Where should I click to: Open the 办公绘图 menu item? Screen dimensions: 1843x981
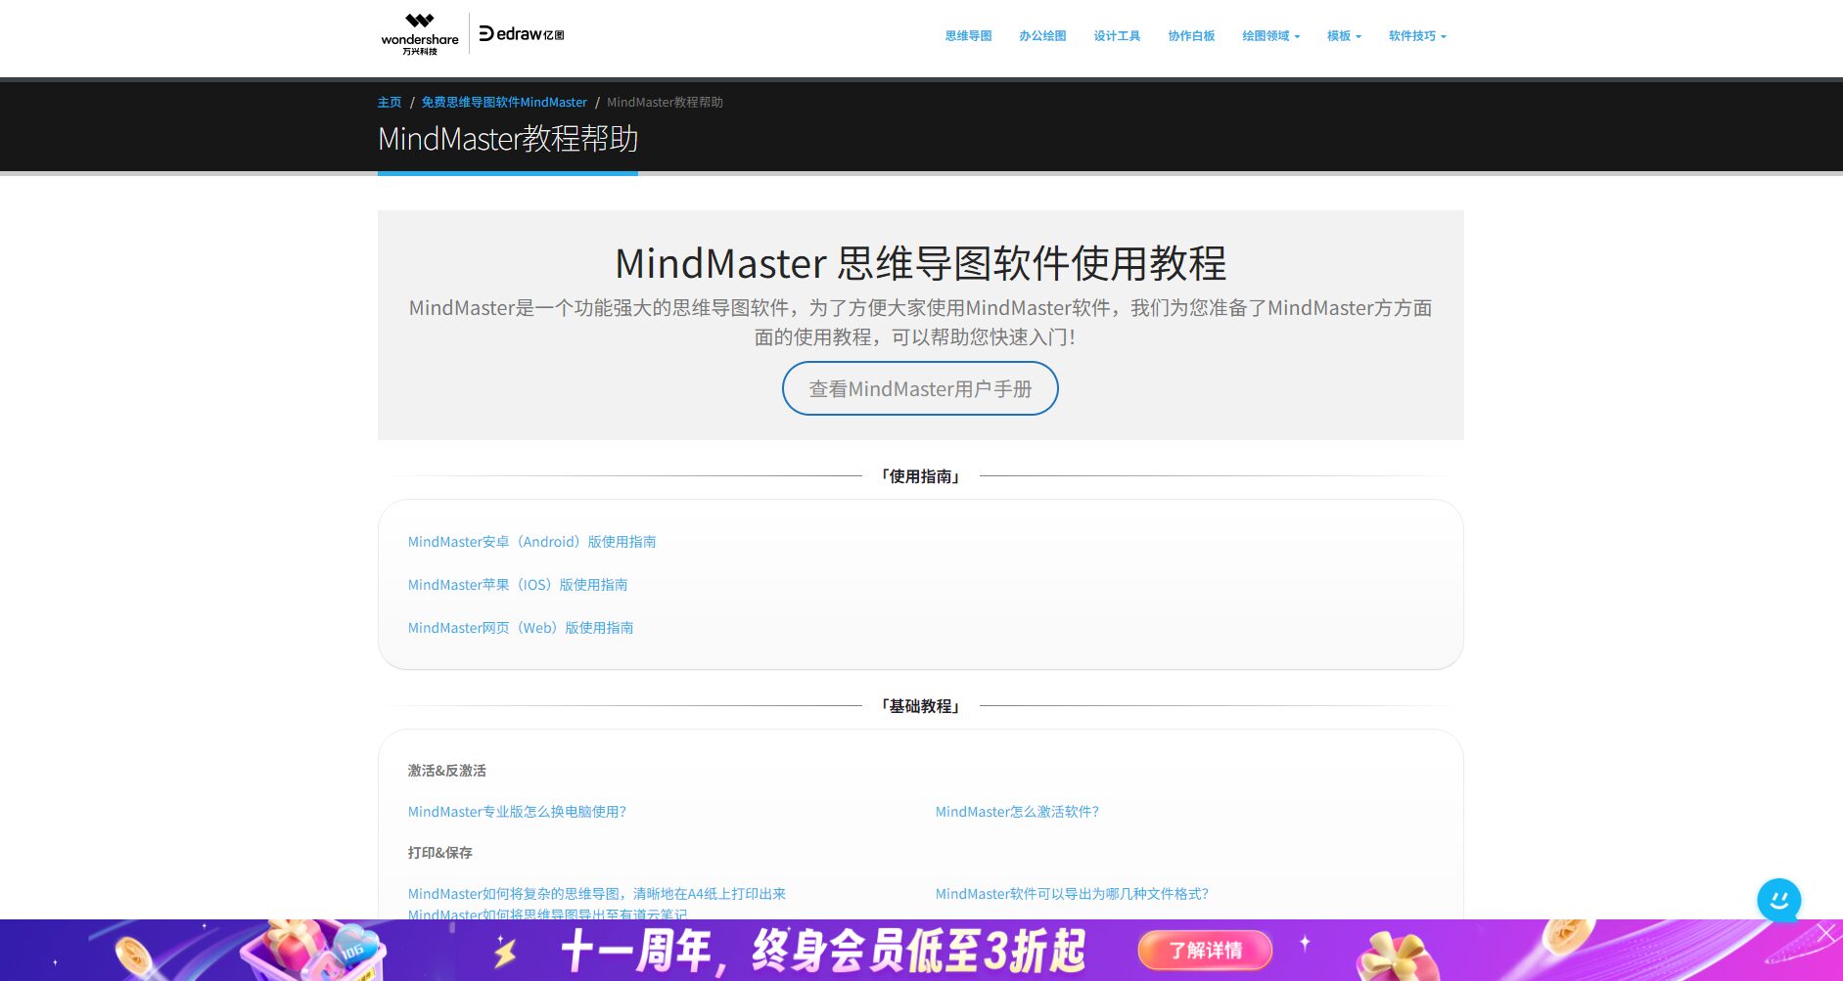click(1042, 36)
